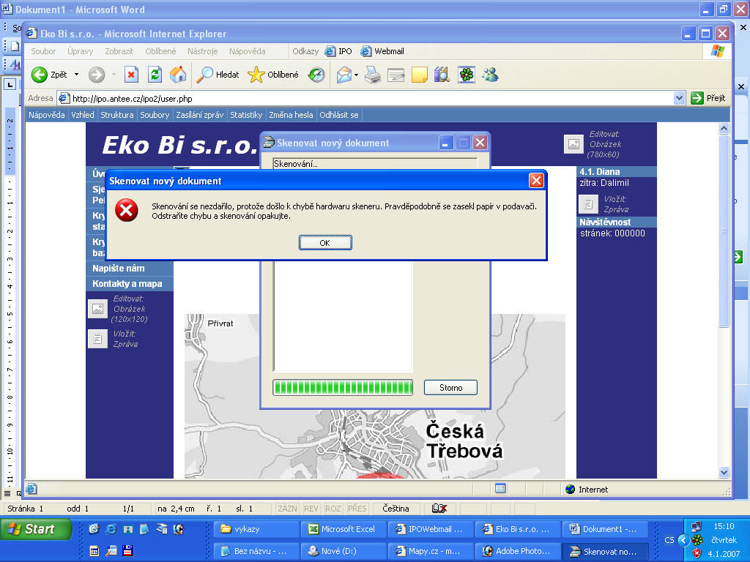Open the Webmail link in the Odkazy bar
The width and height of the screenshot is (750, 562).
pos(382,51)
